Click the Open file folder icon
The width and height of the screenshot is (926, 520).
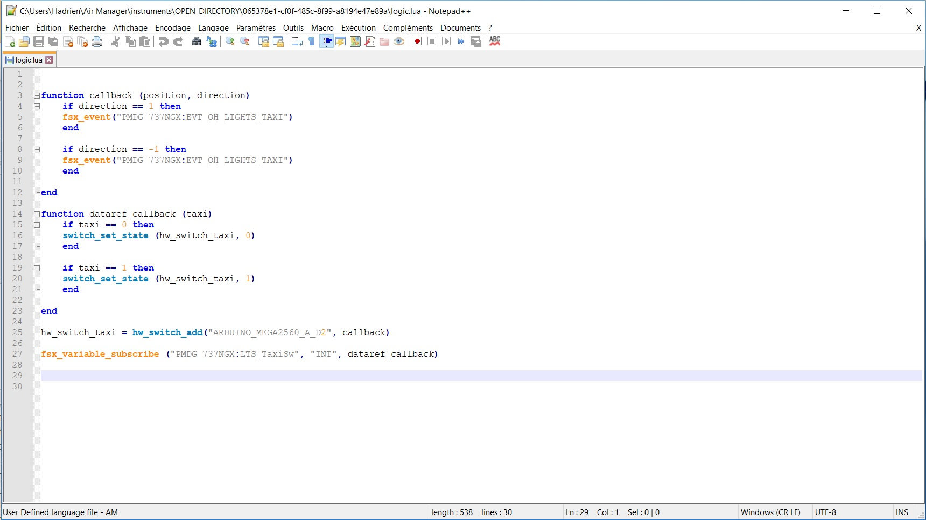[24, 41]
